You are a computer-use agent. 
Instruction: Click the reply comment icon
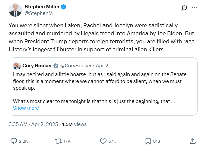coord(14,141)
